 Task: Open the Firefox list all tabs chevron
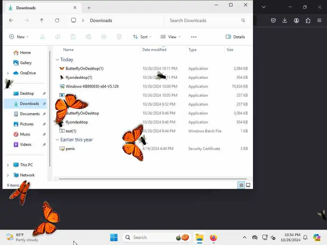(263, 7)
